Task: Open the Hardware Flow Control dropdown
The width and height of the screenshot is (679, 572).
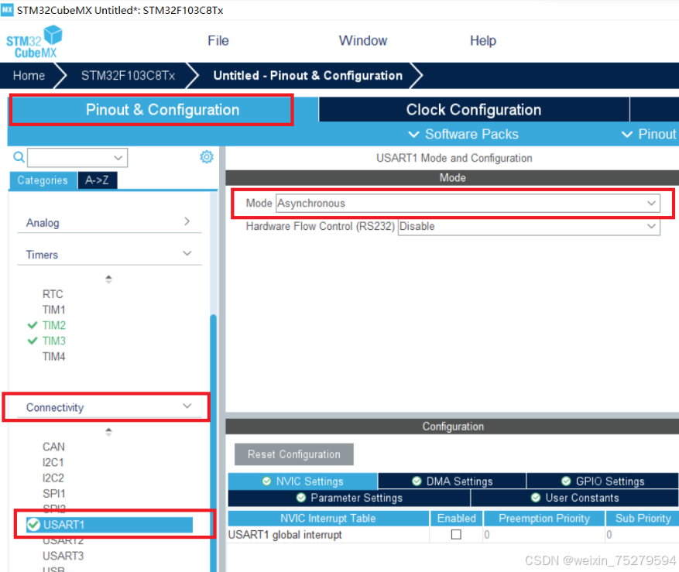Action: [x=529, y=227]
